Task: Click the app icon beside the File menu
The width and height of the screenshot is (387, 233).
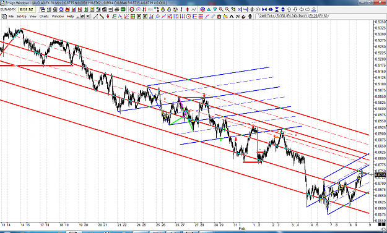Action: click(x=4, y=17)
